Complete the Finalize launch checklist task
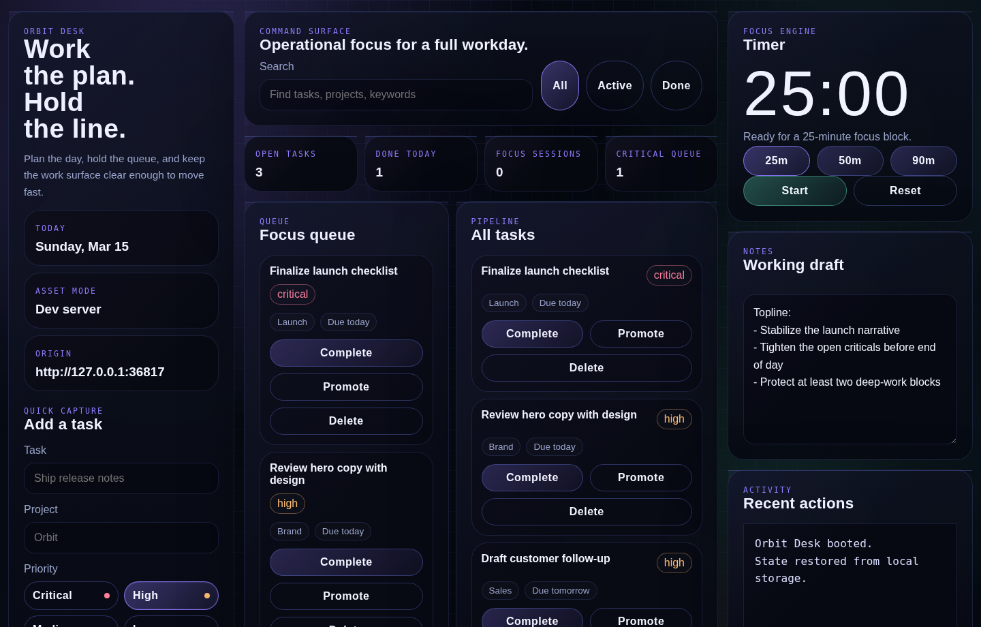The height and width of the screenshot is (627, 981). [346, 352]
